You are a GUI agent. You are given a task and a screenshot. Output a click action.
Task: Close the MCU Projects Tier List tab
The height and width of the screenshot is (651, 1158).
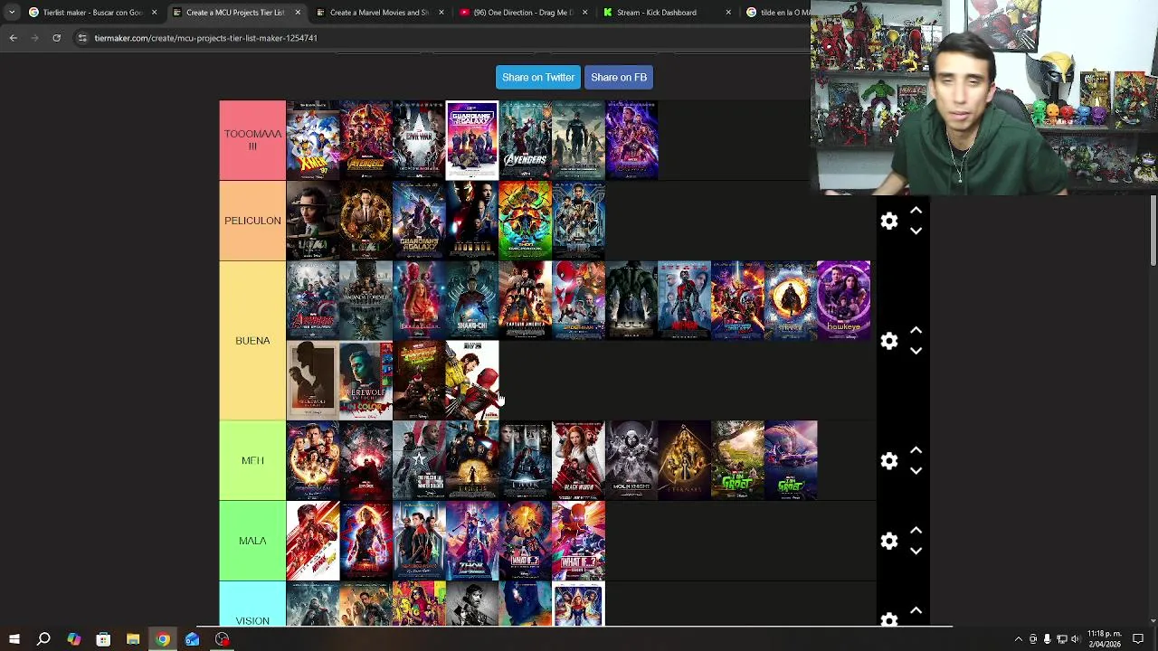298,13
